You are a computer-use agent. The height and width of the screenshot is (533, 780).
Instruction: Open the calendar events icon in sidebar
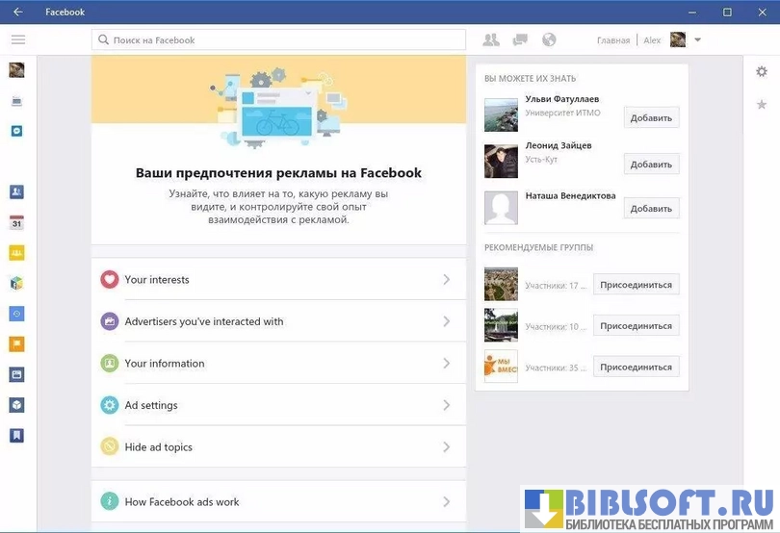pos(16,222)
